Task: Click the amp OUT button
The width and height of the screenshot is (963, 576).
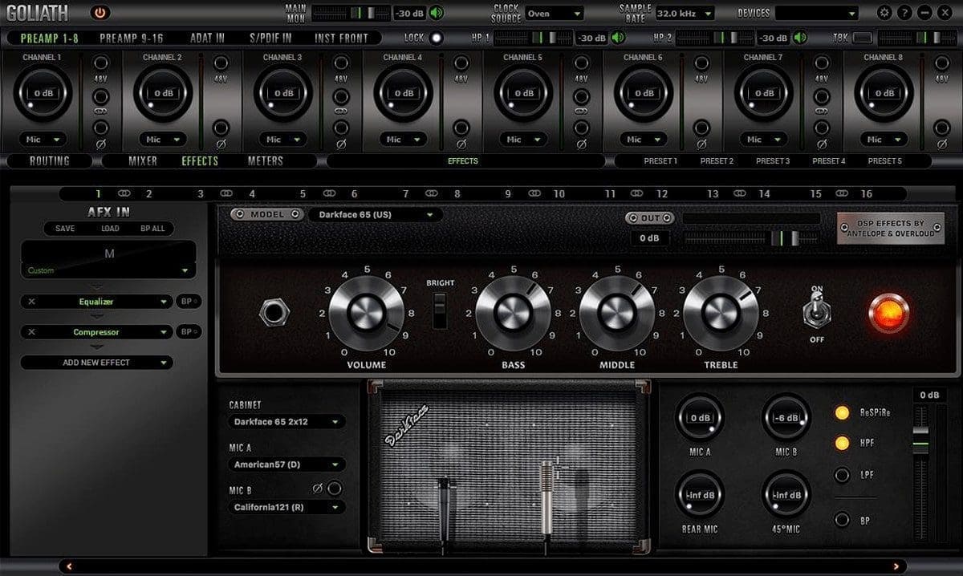Action: click(x=649, y=218)
